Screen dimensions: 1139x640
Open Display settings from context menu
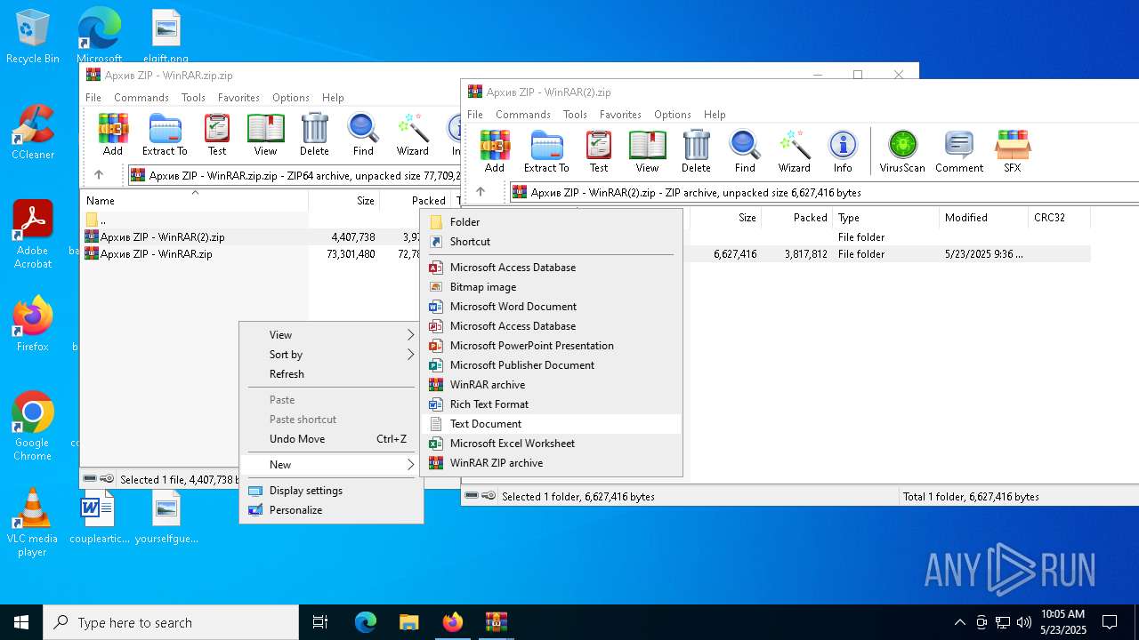[331, 491]
